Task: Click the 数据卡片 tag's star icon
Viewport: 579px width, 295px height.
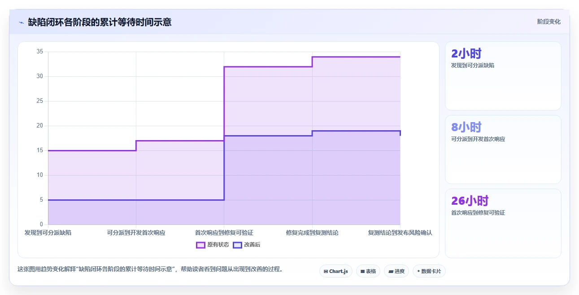Action: [418, 271]
